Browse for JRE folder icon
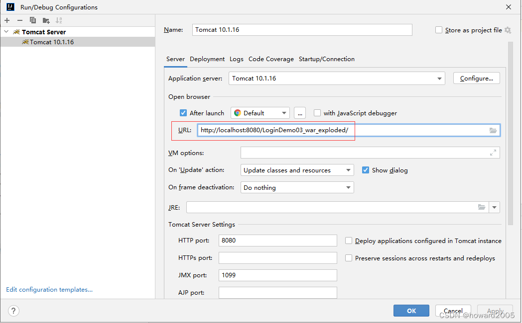 pyautogui.click(x=482, y=207)
